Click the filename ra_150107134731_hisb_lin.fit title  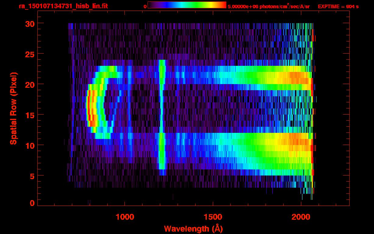point(63,6)
